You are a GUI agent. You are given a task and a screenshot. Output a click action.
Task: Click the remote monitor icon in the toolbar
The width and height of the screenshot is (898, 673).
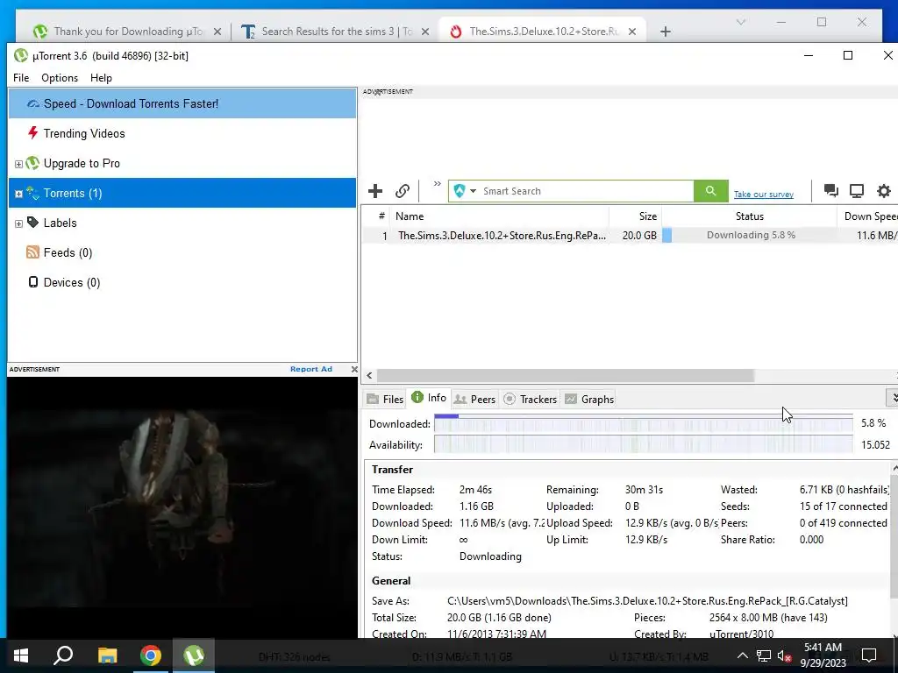tap(857, 190)
